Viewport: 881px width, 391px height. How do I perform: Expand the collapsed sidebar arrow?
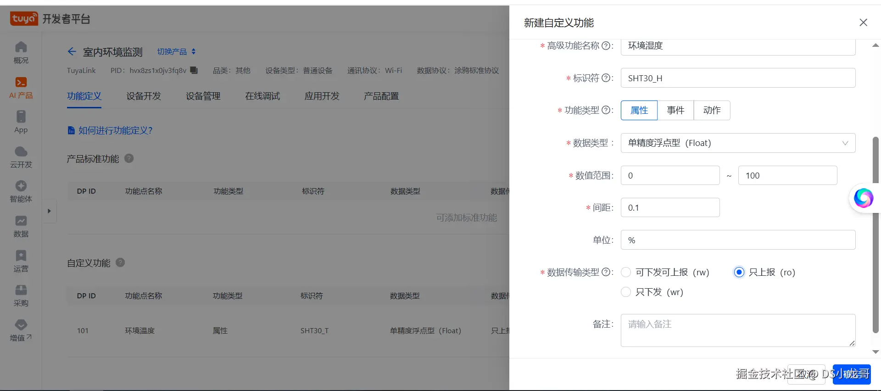click(49, 211)
